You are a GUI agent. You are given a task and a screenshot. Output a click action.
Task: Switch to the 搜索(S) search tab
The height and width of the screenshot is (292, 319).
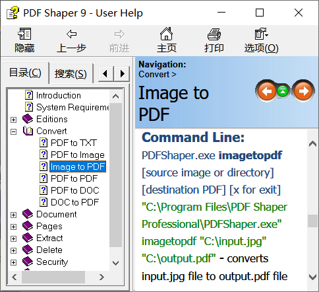point(71,74)
